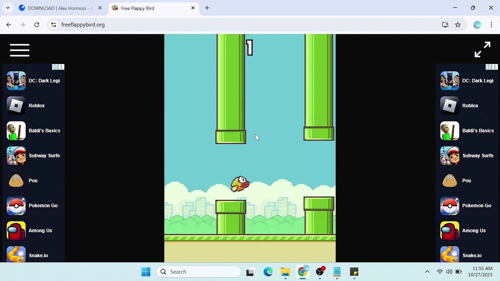This screenshot has height=281, width=500.
Task: Open Roblox icon in right sidebar
Action: (450, 105)
